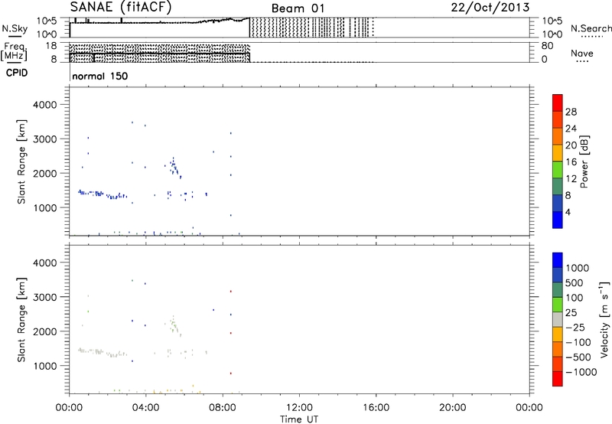Click the Time UT axis label
Image resolution: width=612 pixels, height=424 pixels.
[299, 419]
